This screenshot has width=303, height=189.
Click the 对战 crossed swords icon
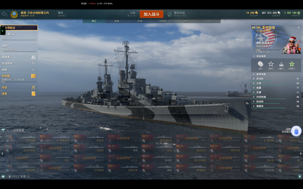pyautogui.click(x=33, y=87)
